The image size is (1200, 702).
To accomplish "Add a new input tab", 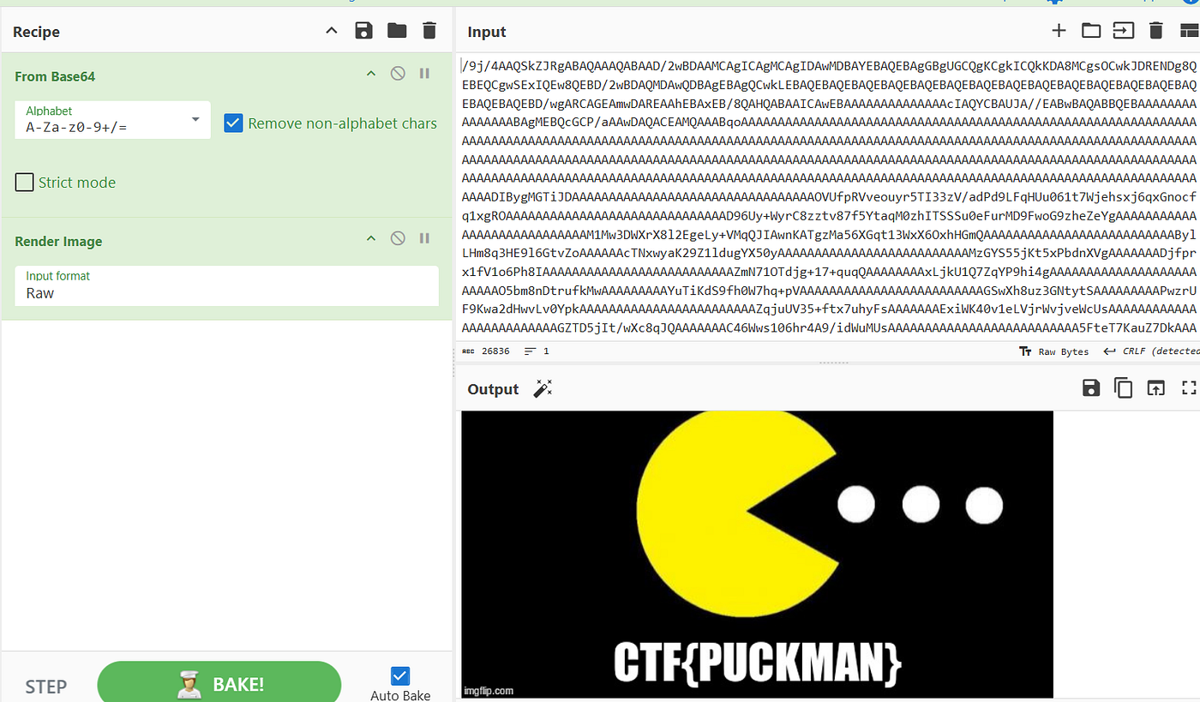I will tap(1059, 32).
